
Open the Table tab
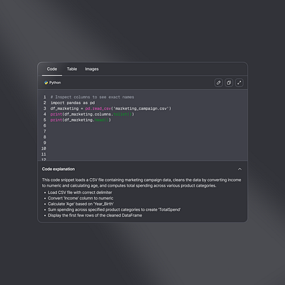click(x=72, y=69)
